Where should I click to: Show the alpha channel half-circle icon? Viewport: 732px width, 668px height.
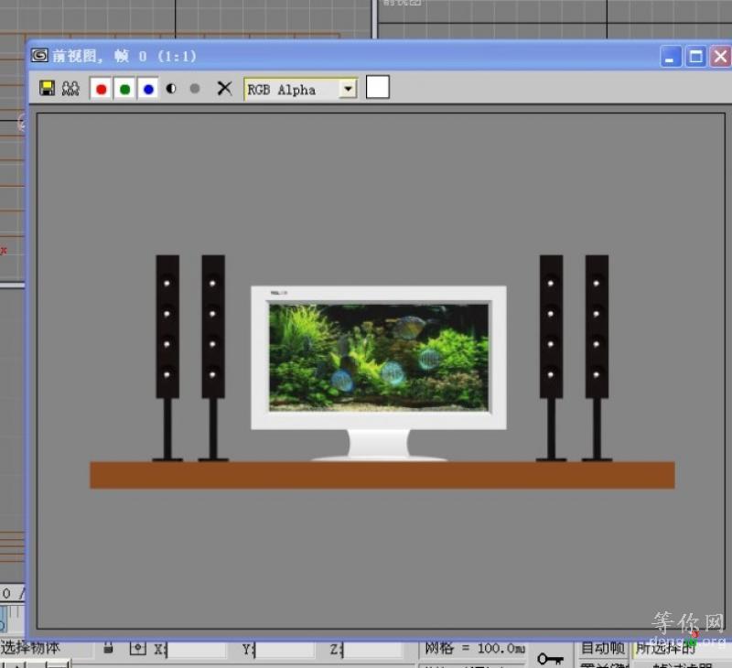coord(171,89)
